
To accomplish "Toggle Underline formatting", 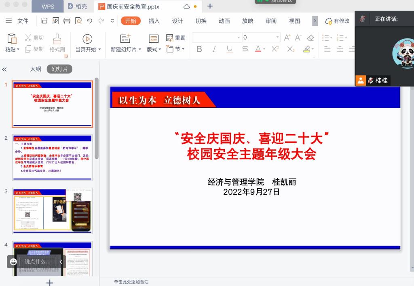I will [x=230, y=49].
